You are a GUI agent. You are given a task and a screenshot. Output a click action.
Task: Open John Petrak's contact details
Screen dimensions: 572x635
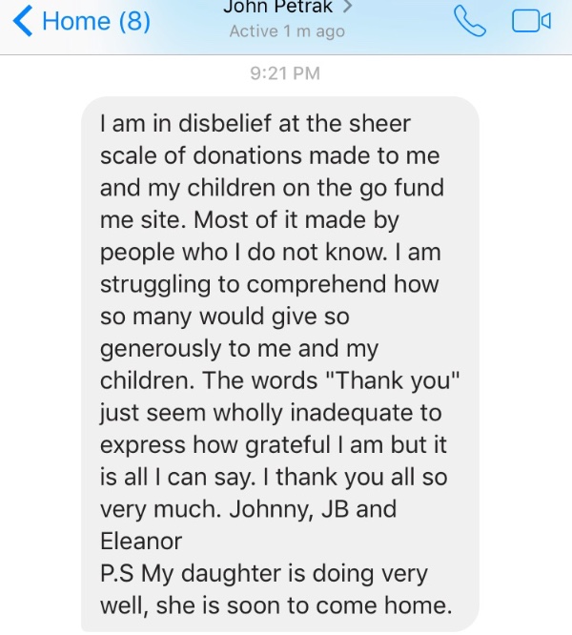(x=278, y=7)
